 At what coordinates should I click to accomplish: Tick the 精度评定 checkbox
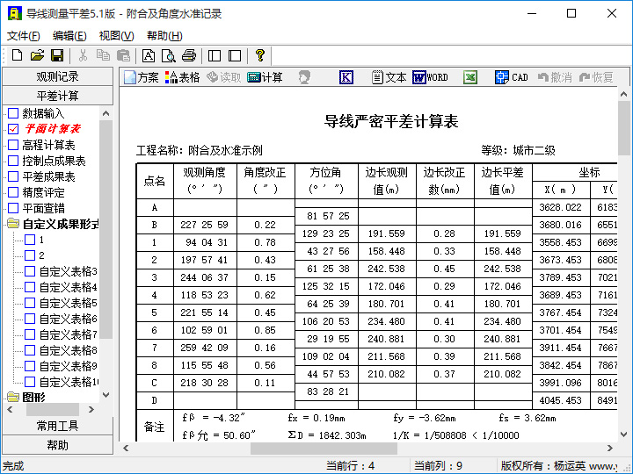[13, 192]
